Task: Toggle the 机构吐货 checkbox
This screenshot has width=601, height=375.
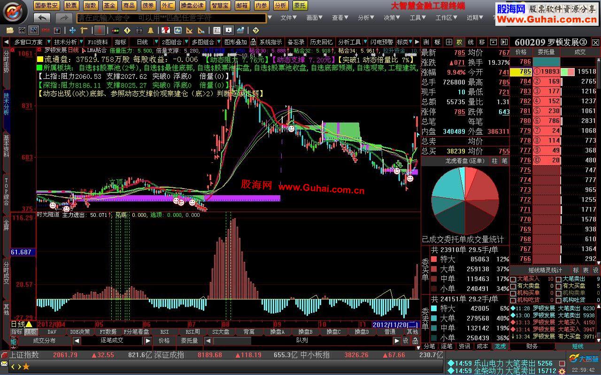Action: 558,300
